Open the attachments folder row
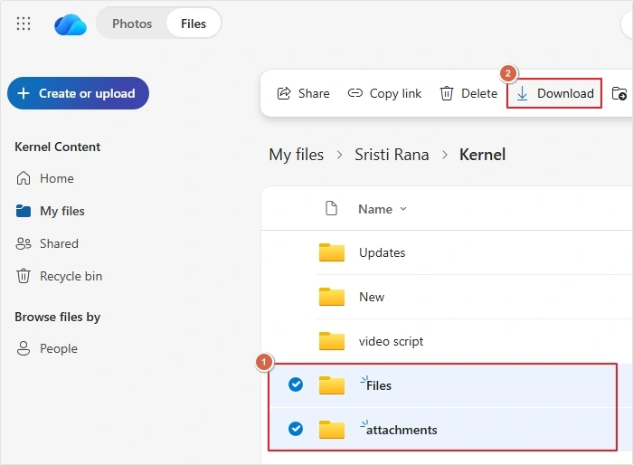Screen dimensions: 633x465 [x=451, y=430]
